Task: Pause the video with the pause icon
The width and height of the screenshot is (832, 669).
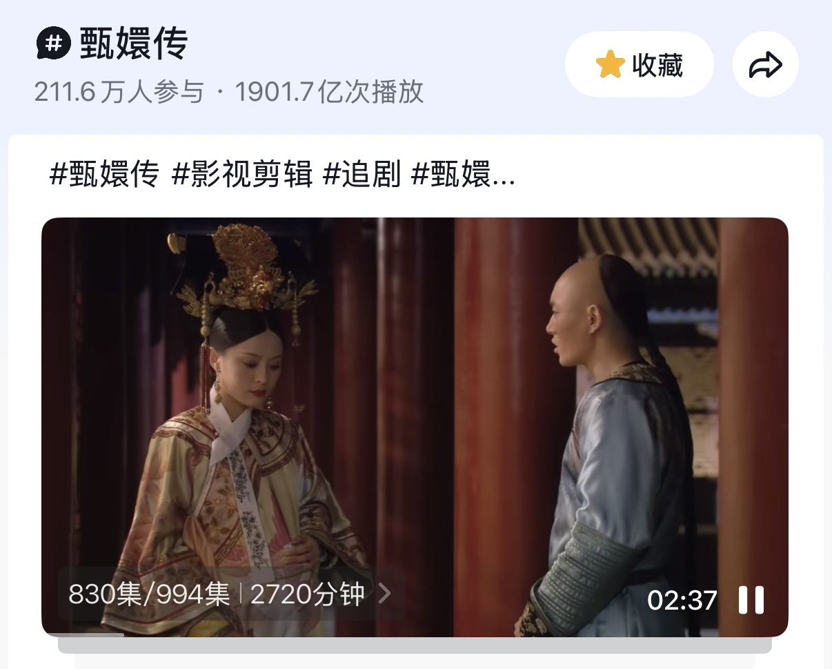Action: 751,600
